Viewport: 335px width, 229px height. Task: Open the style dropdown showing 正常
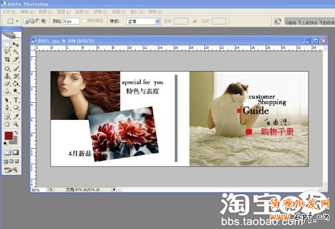pos(143,21)
